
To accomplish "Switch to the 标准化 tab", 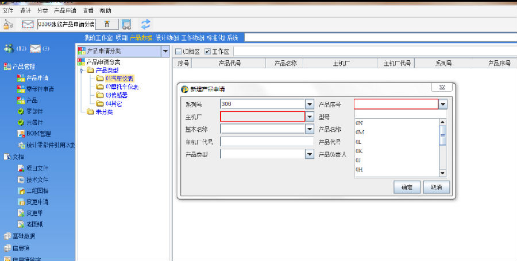I will [x=215, y=37].
